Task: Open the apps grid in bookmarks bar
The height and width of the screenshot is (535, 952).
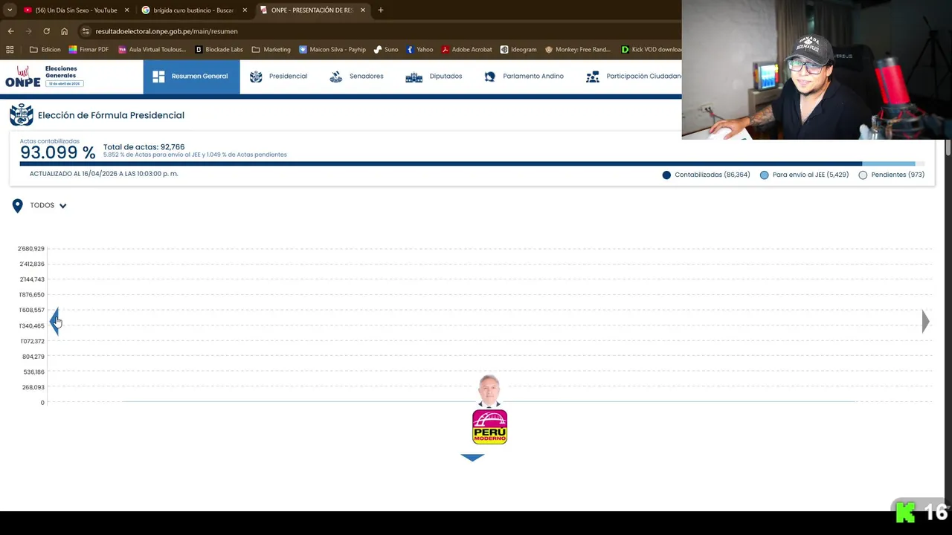Action: point(10,50)
